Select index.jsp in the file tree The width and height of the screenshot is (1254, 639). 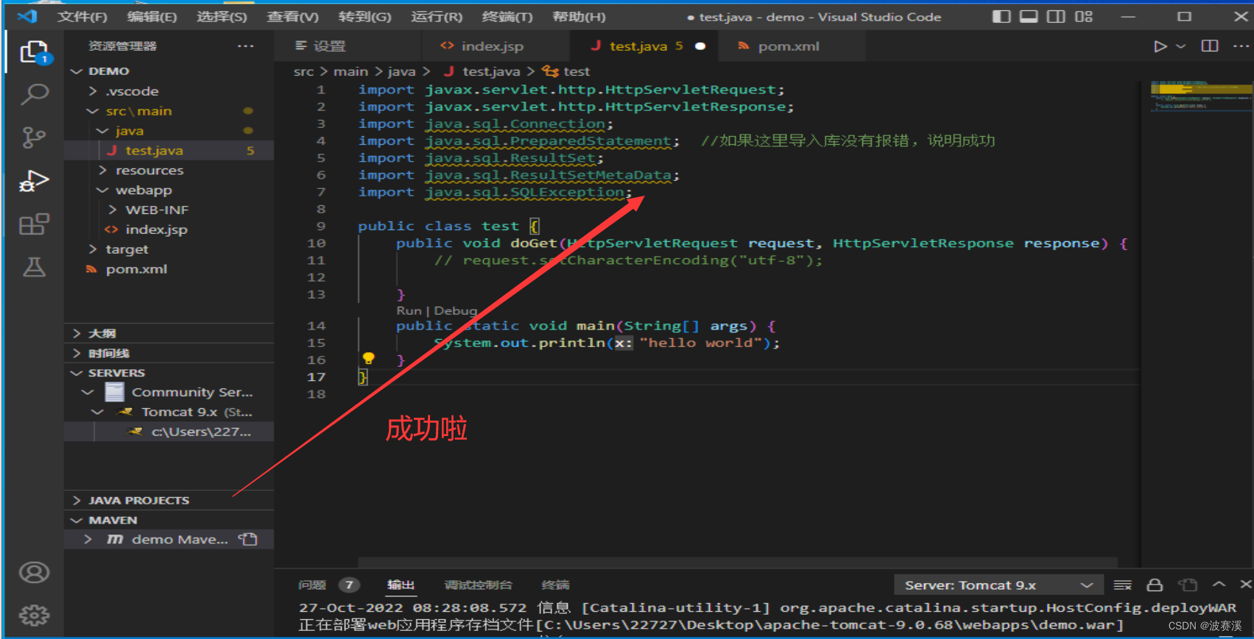tap(169, 230)
